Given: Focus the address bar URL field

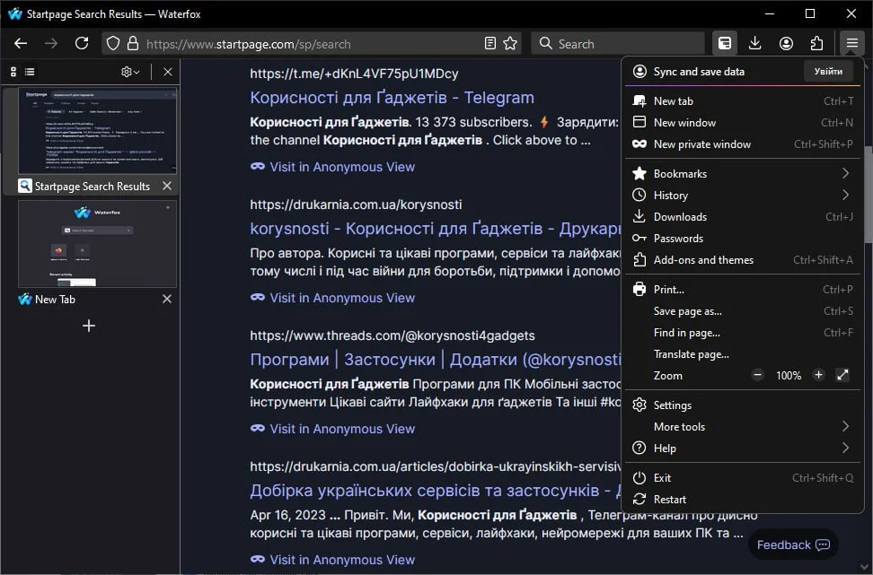Looking at the screenshot, I should tap(312, 44).
